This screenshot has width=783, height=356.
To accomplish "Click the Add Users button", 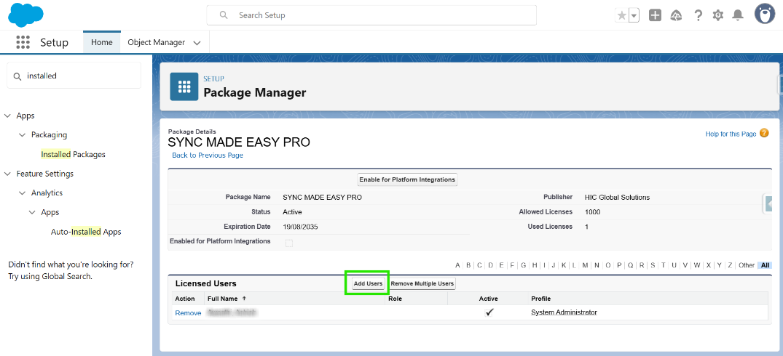I will (368, 283).
